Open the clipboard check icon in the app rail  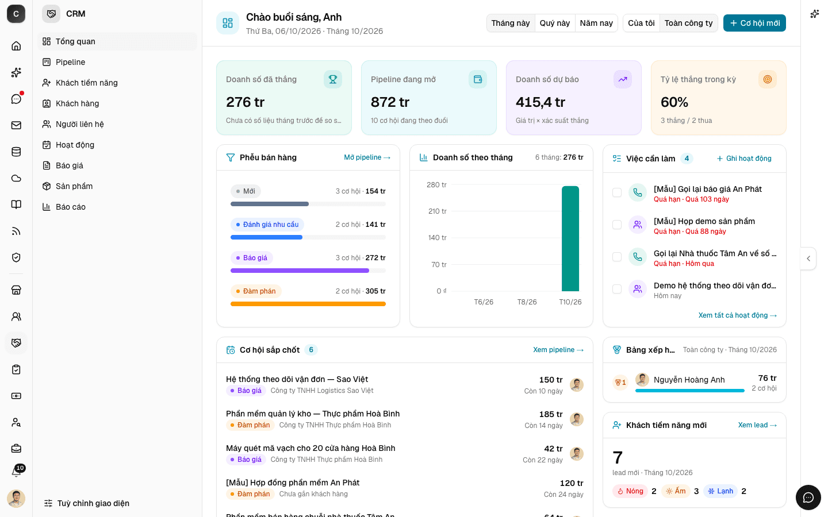[x=16, y=369]
